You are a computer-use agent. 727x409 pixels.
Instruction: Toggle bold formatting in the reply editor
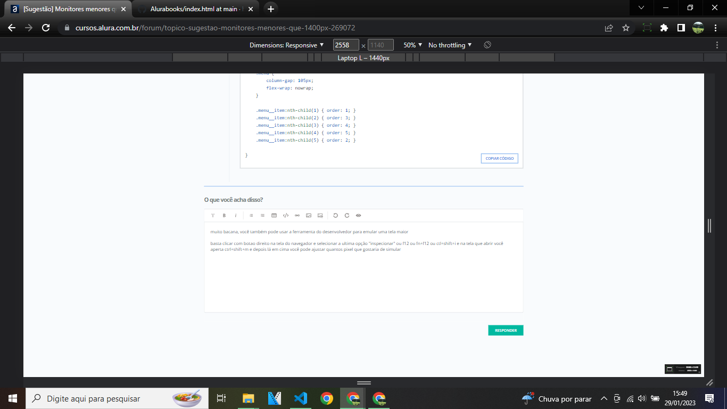pos(224,216)
